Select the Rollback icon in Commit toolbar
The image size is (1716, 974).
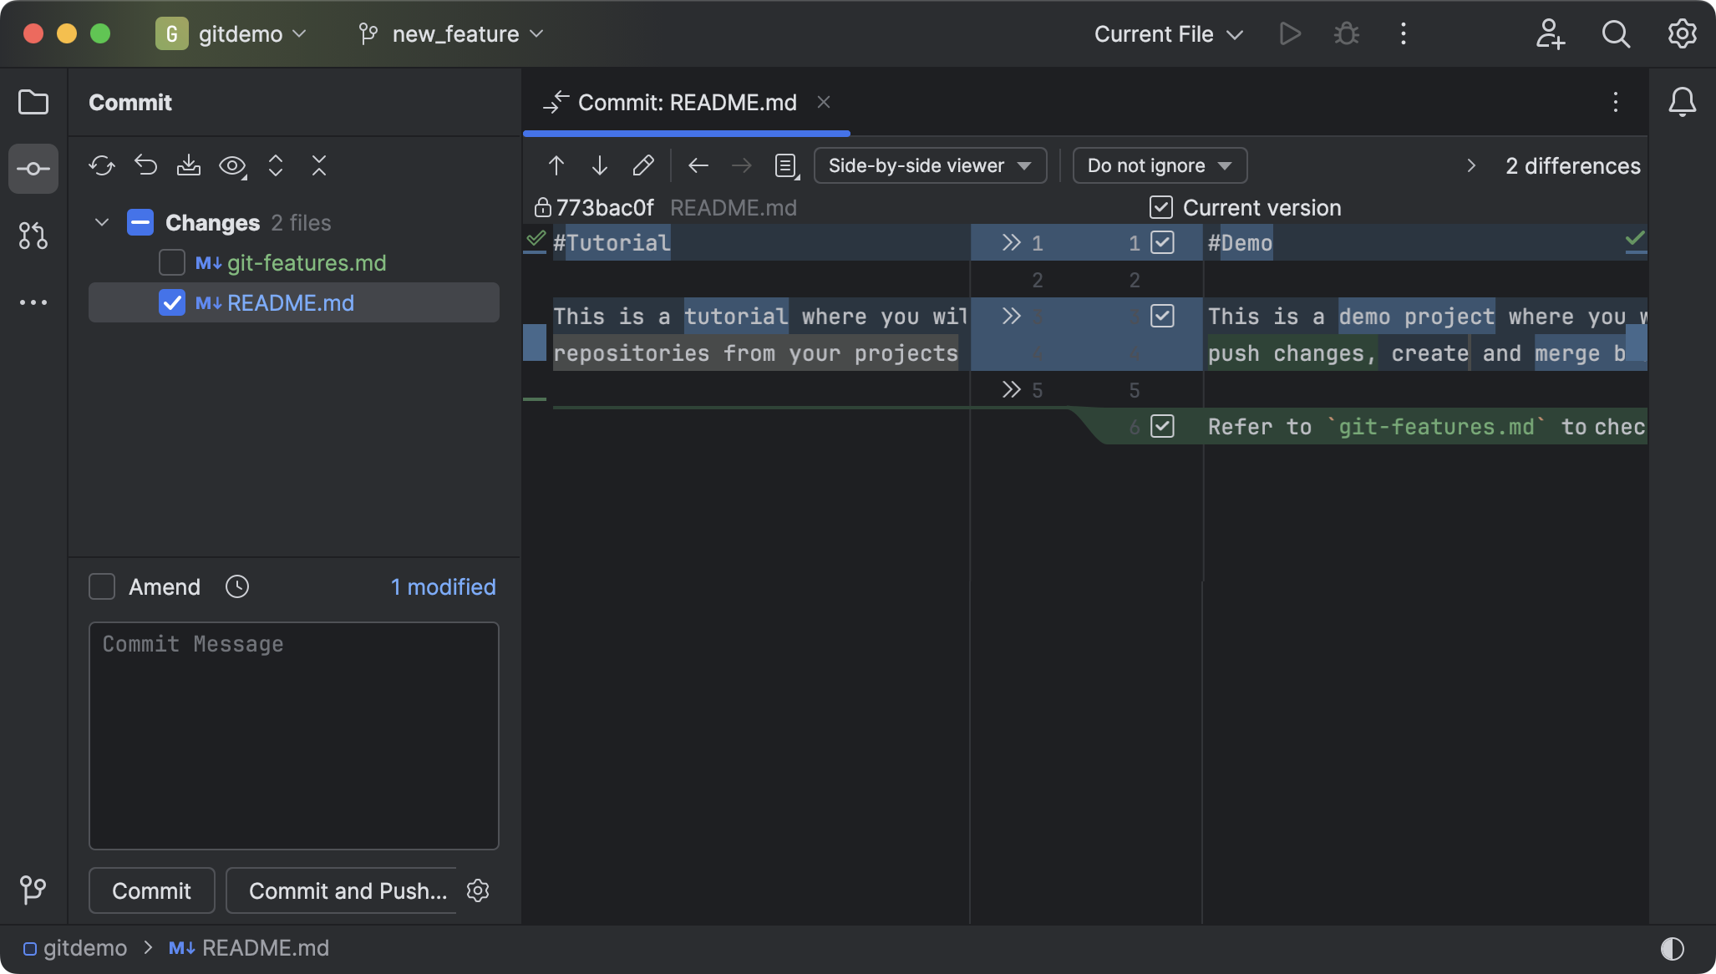point(146,165)
